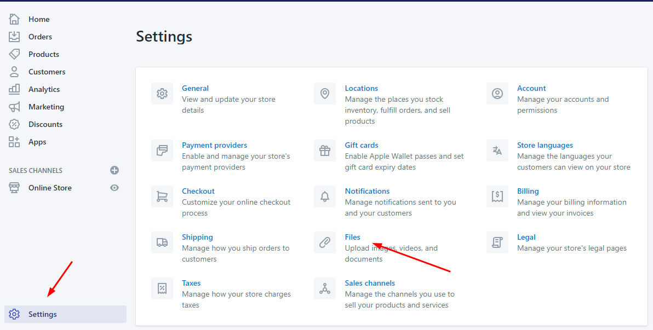
Task: Click the Billing receipt icon
Action: (x=497, y=196)
